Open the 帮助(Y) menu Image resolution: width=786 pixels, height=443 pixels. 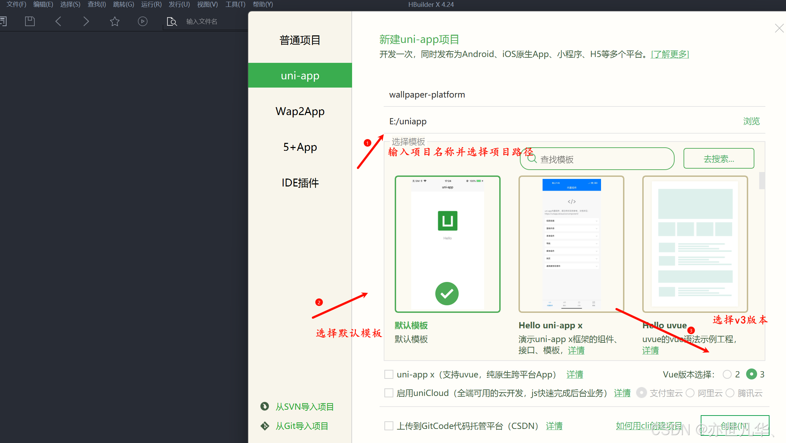pyautogui.click(x=263, y=4)
